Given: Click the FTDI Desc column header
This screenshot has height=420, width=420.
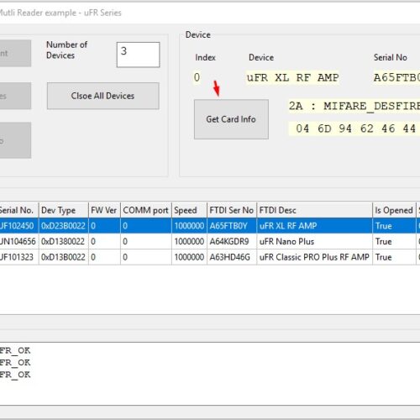Looking at the screenshot, I should pyautogui.click(x=315, y=210).
